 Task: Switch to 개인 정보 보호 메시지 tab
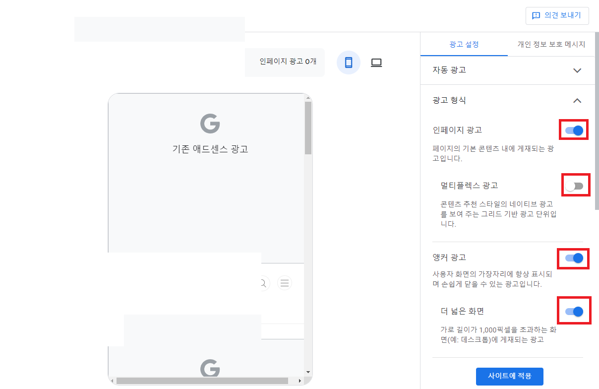(551, 44)
